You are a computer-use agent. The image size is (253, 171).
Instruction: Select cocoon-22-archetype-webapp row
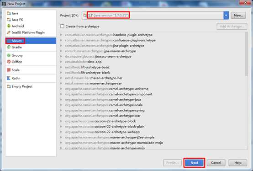(152, 132)
